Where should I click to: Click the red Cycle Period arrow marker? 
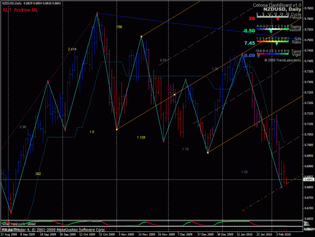pyautogui.click(x=278, y=19)
